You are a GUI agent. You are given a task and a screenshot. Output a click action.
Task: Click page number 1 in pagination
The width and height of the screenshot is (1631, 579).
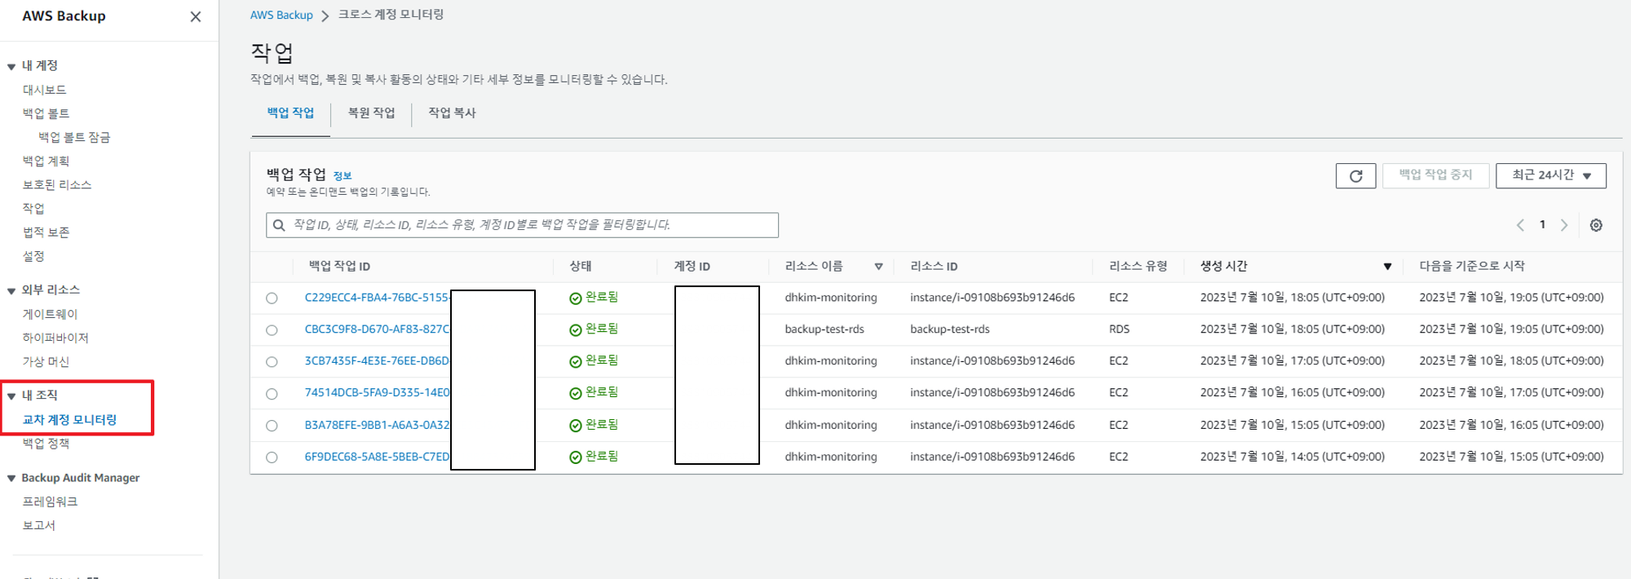(x=1542, y=224)
